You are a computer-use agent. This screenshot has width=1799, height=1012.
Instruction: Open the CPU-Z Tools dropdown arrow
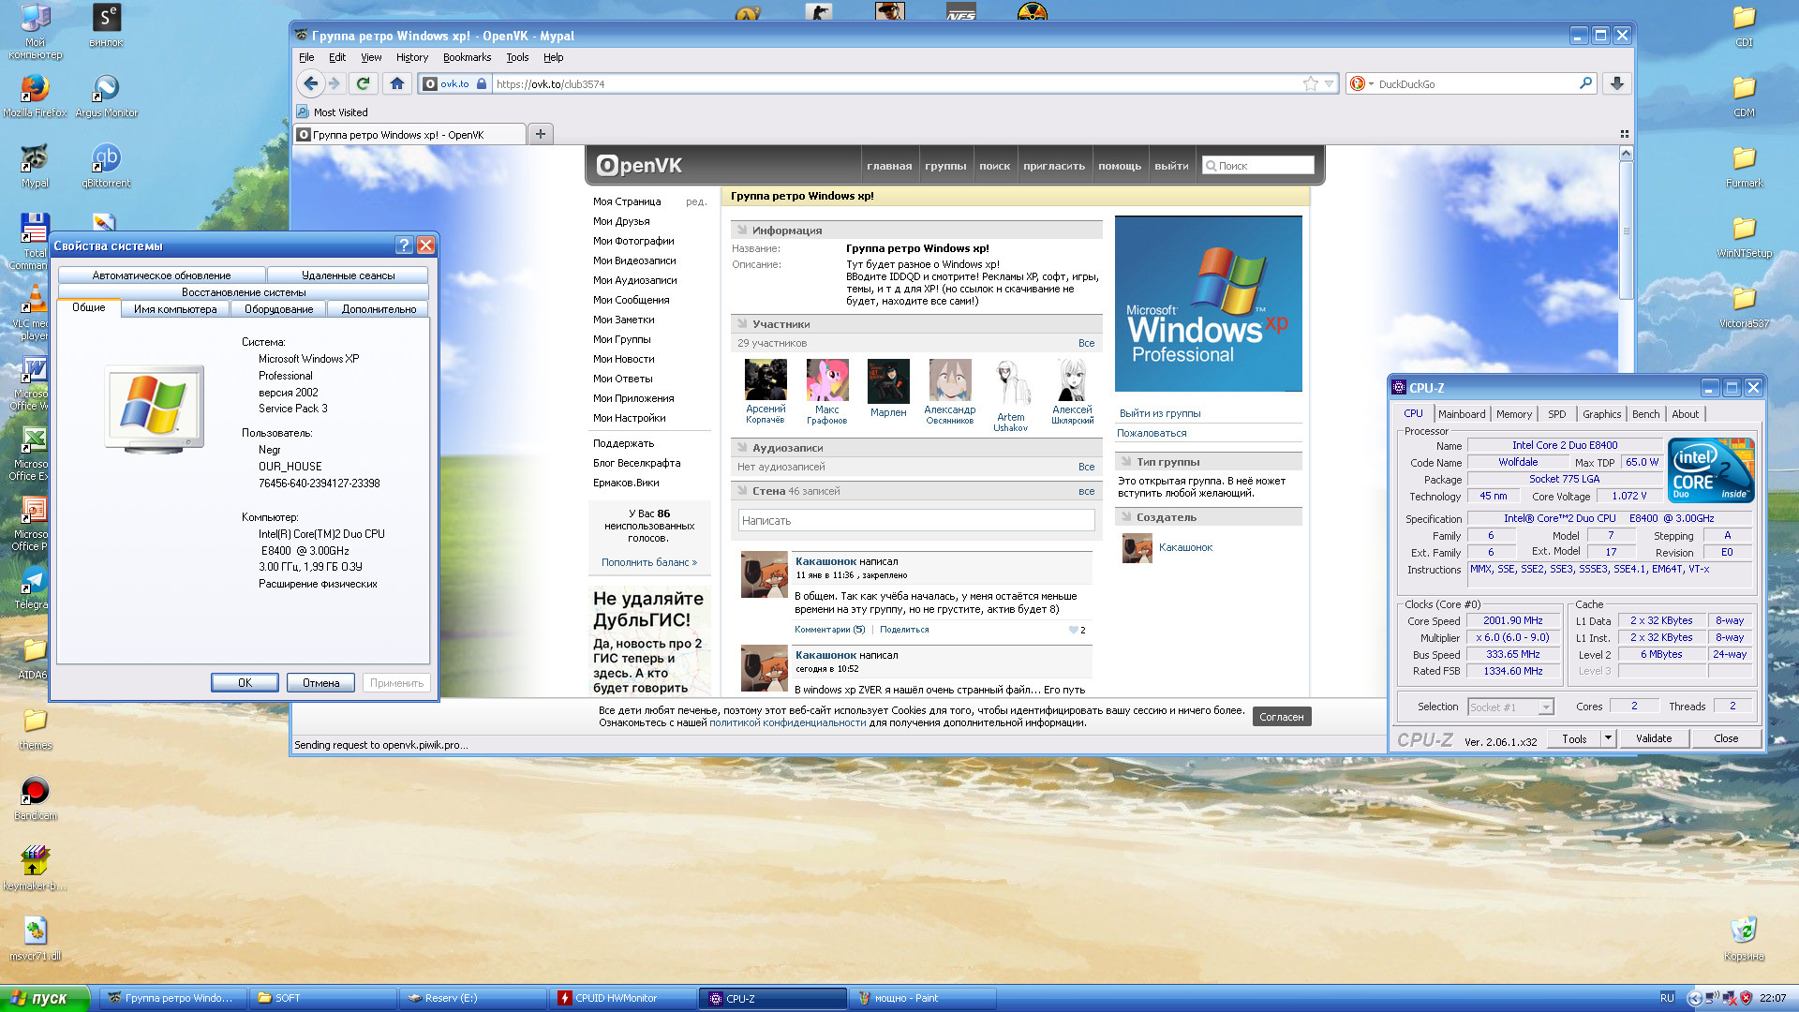point(1608,738)
